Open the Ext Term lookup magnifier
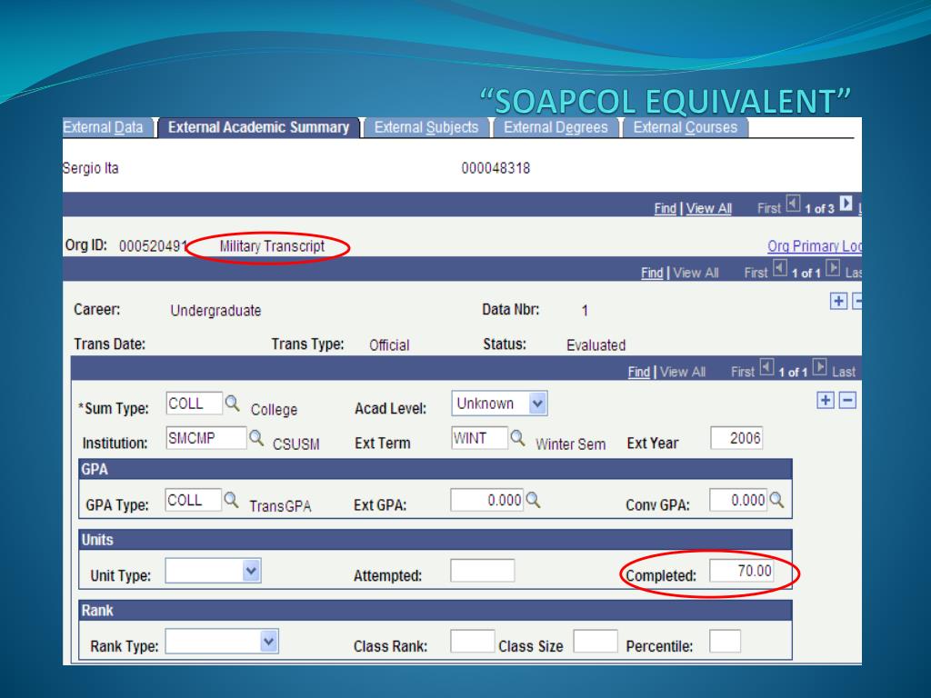Image resolution: width=931 pixels, height=698 pixels. click(517, 439)
